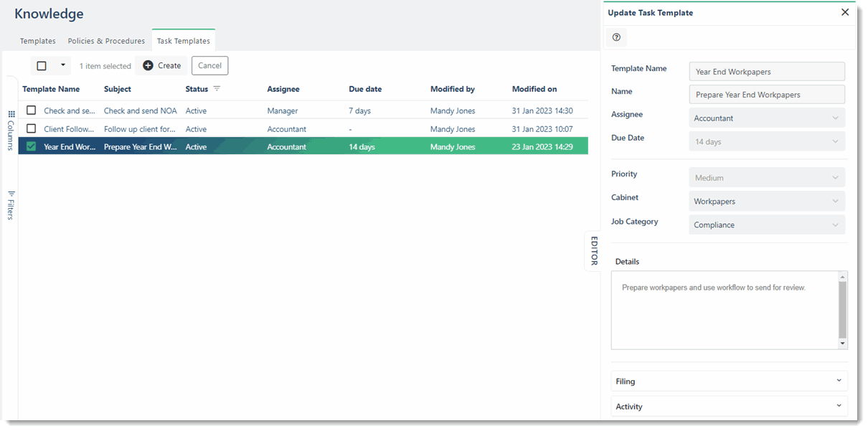Click the plus Create button
Screen dimensions: 868x431
161,65
